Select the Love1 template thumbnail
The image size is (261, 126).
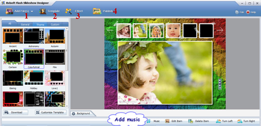point(55,78)
